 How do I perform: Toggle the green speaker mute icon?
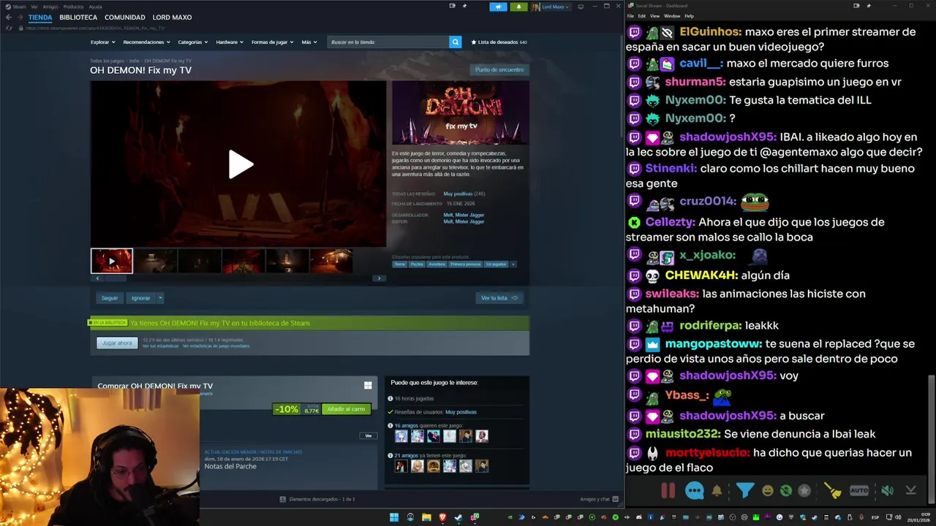[887, 491]
